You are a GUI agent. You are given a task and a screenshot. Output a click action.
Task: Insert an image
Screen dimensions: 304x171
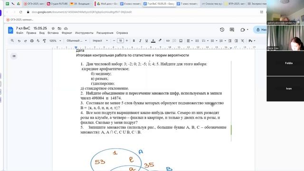180,41
